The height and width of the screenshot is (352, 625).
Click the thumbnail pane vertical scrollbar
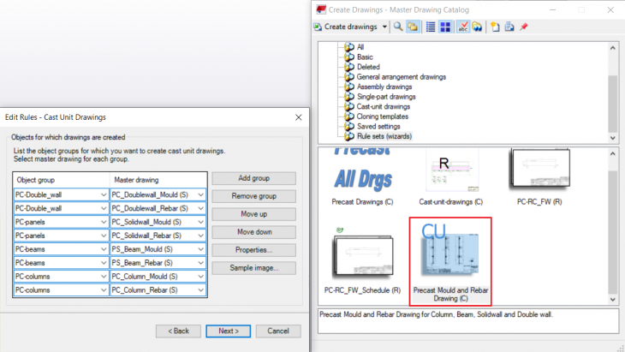[x=612, y=223]
